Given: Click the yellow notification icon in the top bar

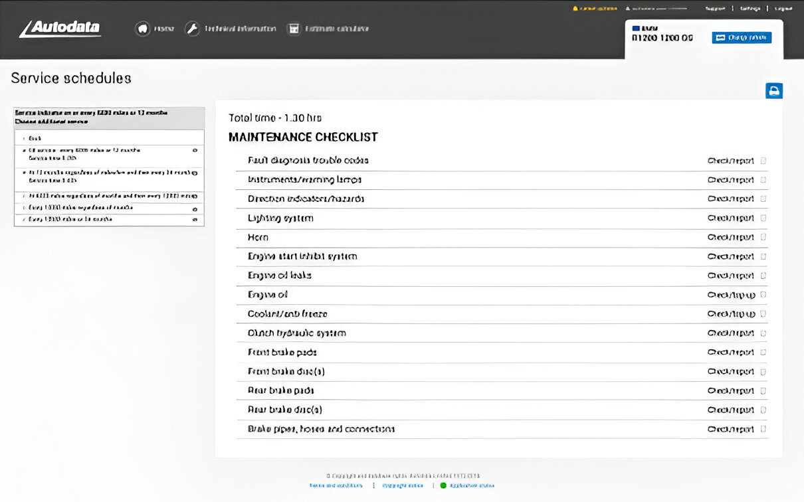Looking at the screenshot, I should tap(575, 9).
